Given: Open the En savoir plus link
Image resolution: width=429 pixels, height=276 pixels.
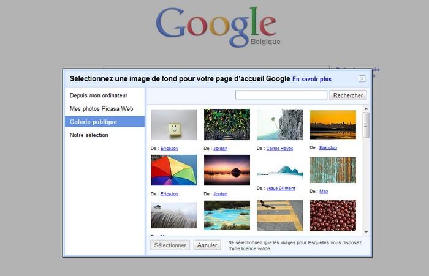Looking at the screenshot, I should pos(312,79).
